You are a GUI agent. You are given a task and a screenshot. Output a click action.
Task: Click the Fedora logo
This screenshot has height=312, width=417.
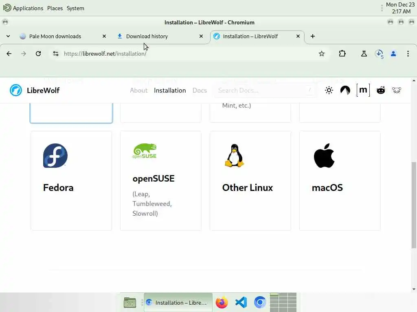coord(55,156)
